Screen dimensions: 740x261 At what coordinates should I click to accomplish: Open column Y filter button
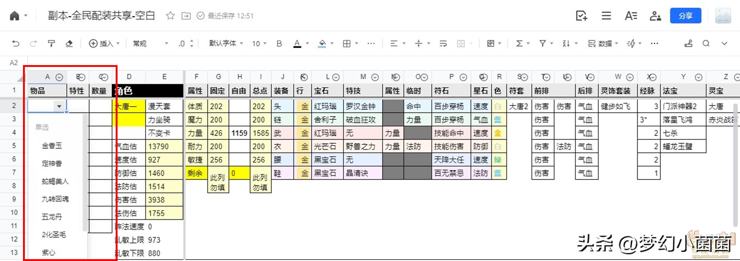(x=698, y=77)
